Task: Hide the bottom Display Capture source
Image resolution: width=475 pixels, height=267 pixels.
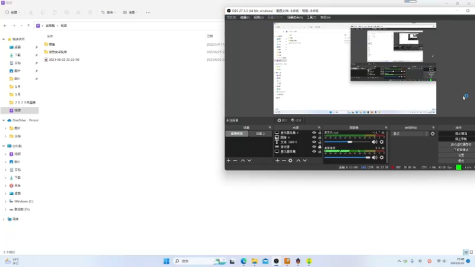Action: pyautogui.click(x=314, y=151)
